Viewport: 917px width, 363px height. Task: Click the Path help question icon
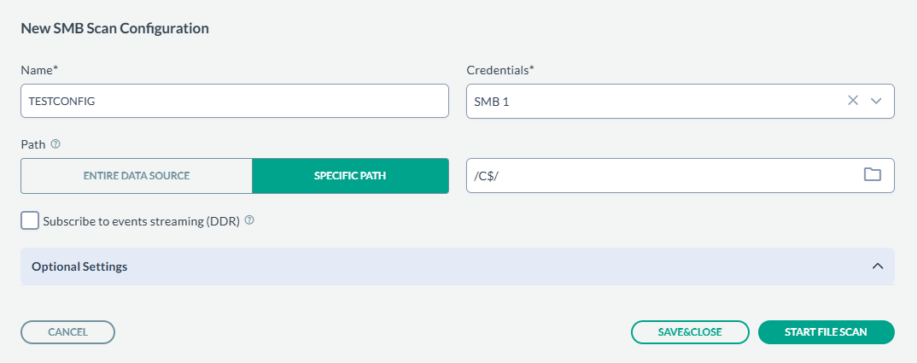(x=55, y=143)
